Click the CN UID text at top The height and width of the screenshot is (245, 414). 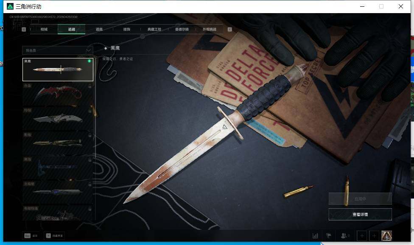pos(43,17)
